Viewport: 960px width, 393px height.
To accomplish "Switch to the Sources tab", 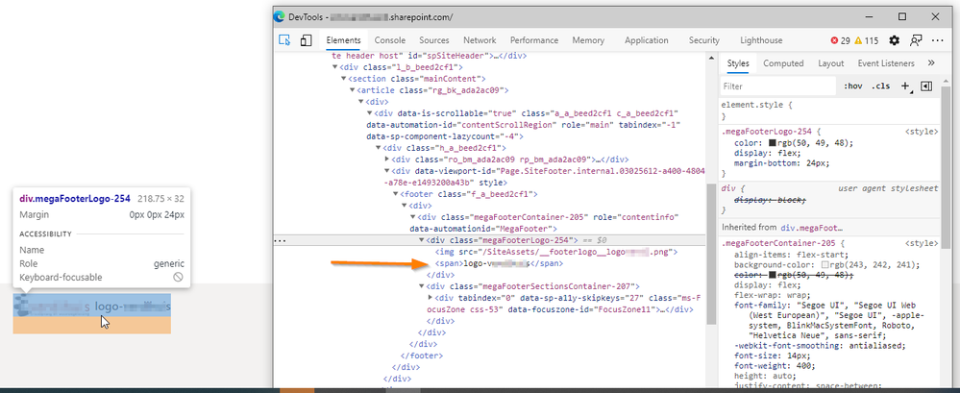I will click(434, 40).
